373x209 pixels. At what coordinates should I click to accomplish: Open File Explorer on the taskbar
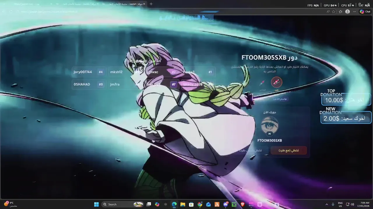183,204
